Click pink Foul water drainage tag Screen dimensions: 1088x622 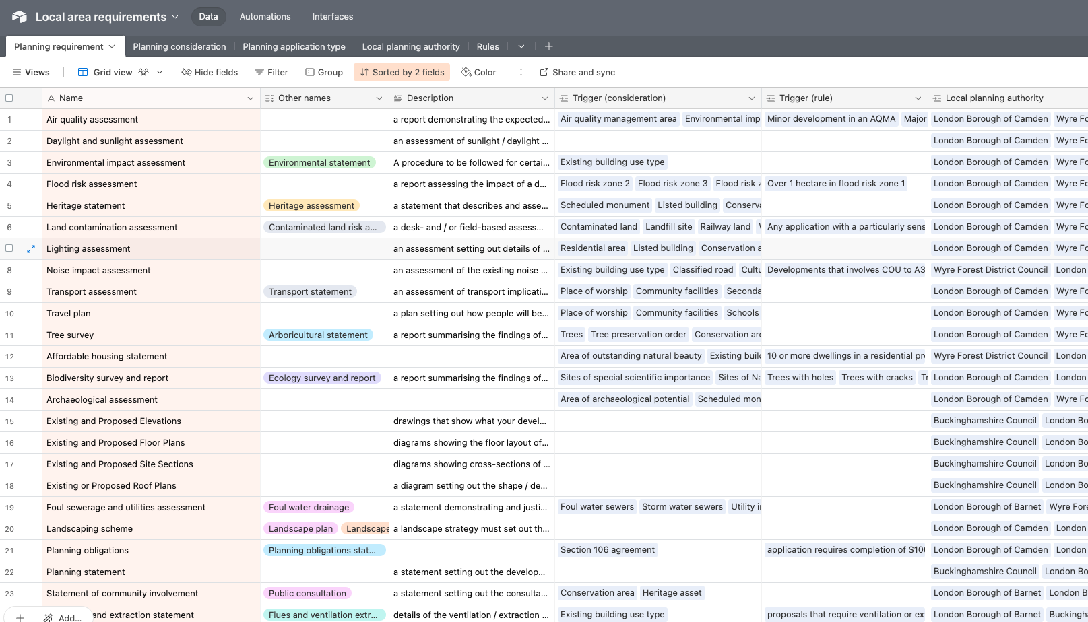pyautogui.click(x=309, y=507)
